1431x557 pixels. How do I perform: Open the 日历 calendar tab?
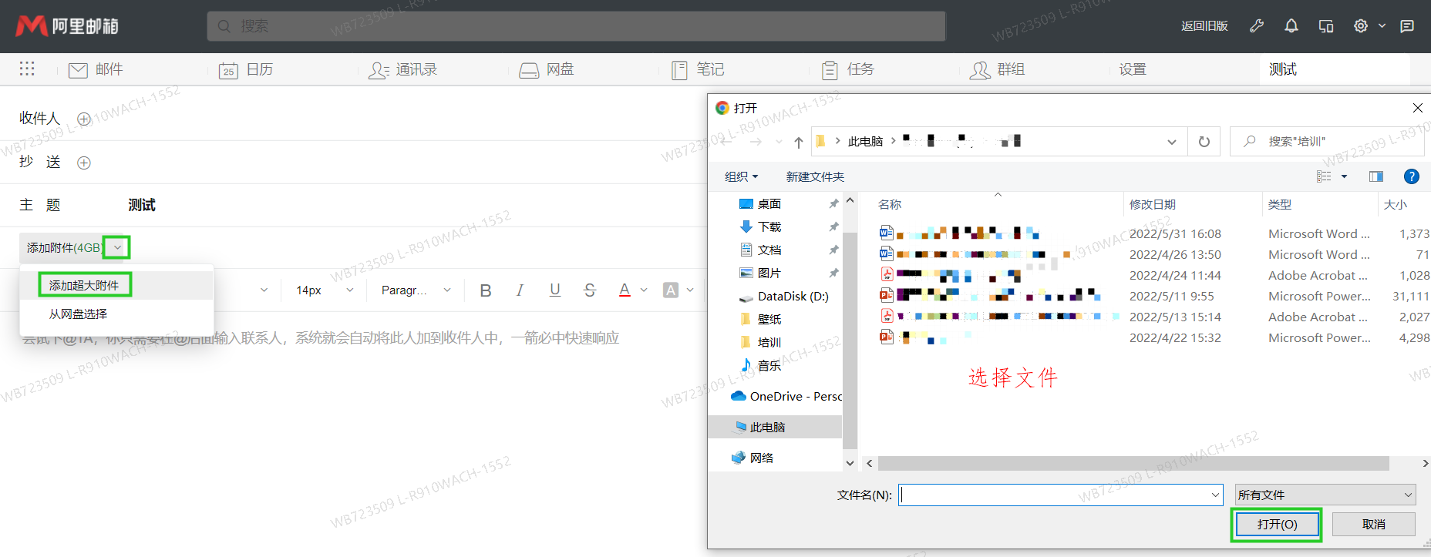click(x=246, y=70)
